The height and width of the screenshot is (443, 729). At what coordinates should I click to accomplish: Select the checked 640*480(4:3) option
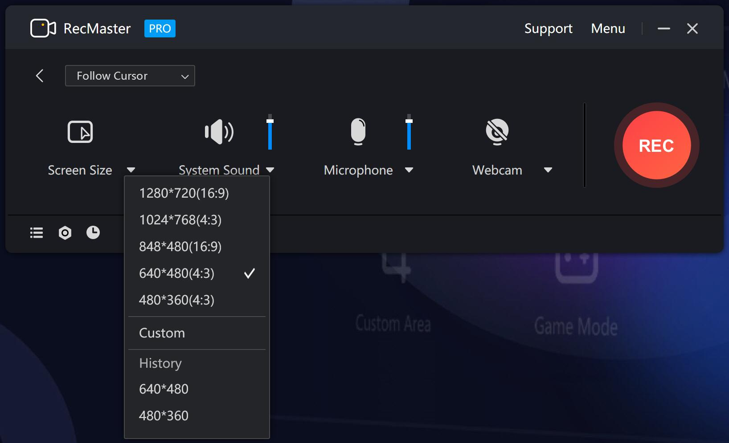[197, 273]
